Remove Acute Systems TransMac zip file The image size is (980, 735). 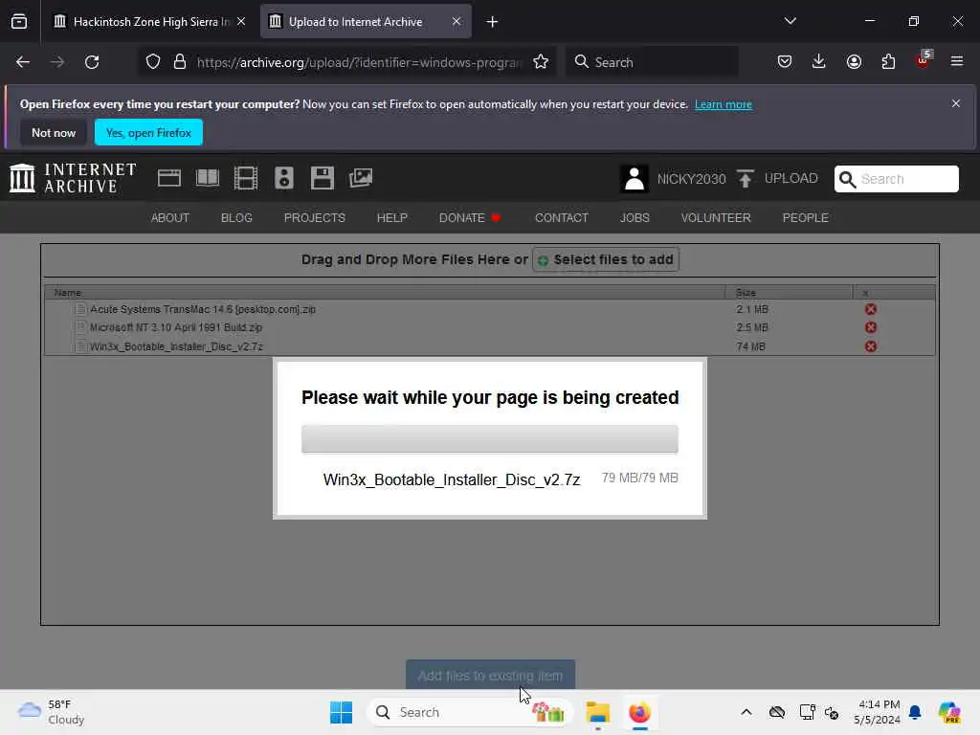pos(871,309)
